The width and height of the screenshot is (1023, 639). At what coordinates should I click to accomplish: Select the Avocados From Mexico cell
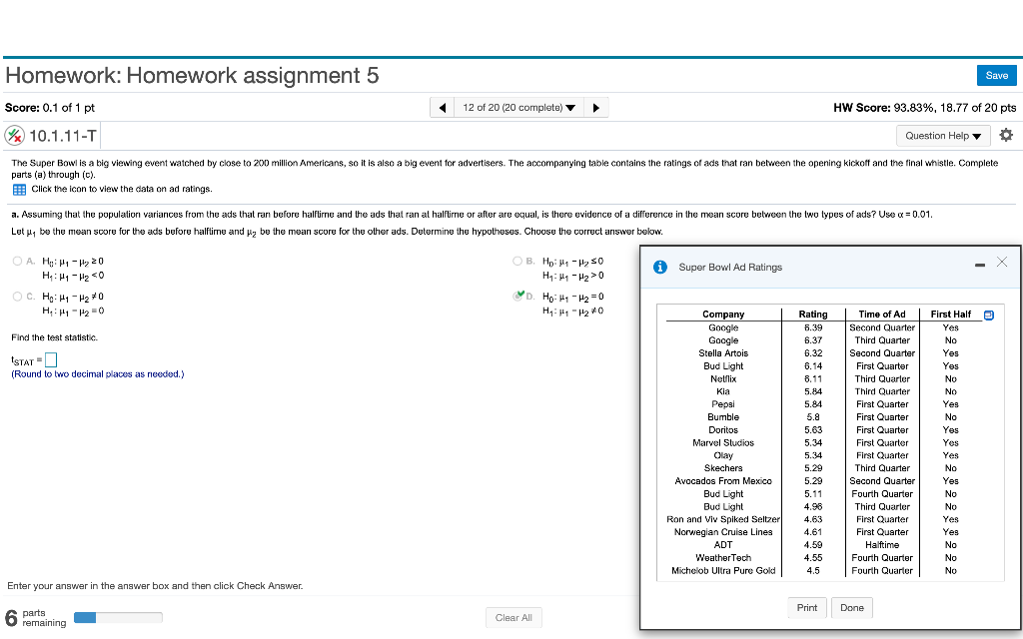(x=723, y=481)
